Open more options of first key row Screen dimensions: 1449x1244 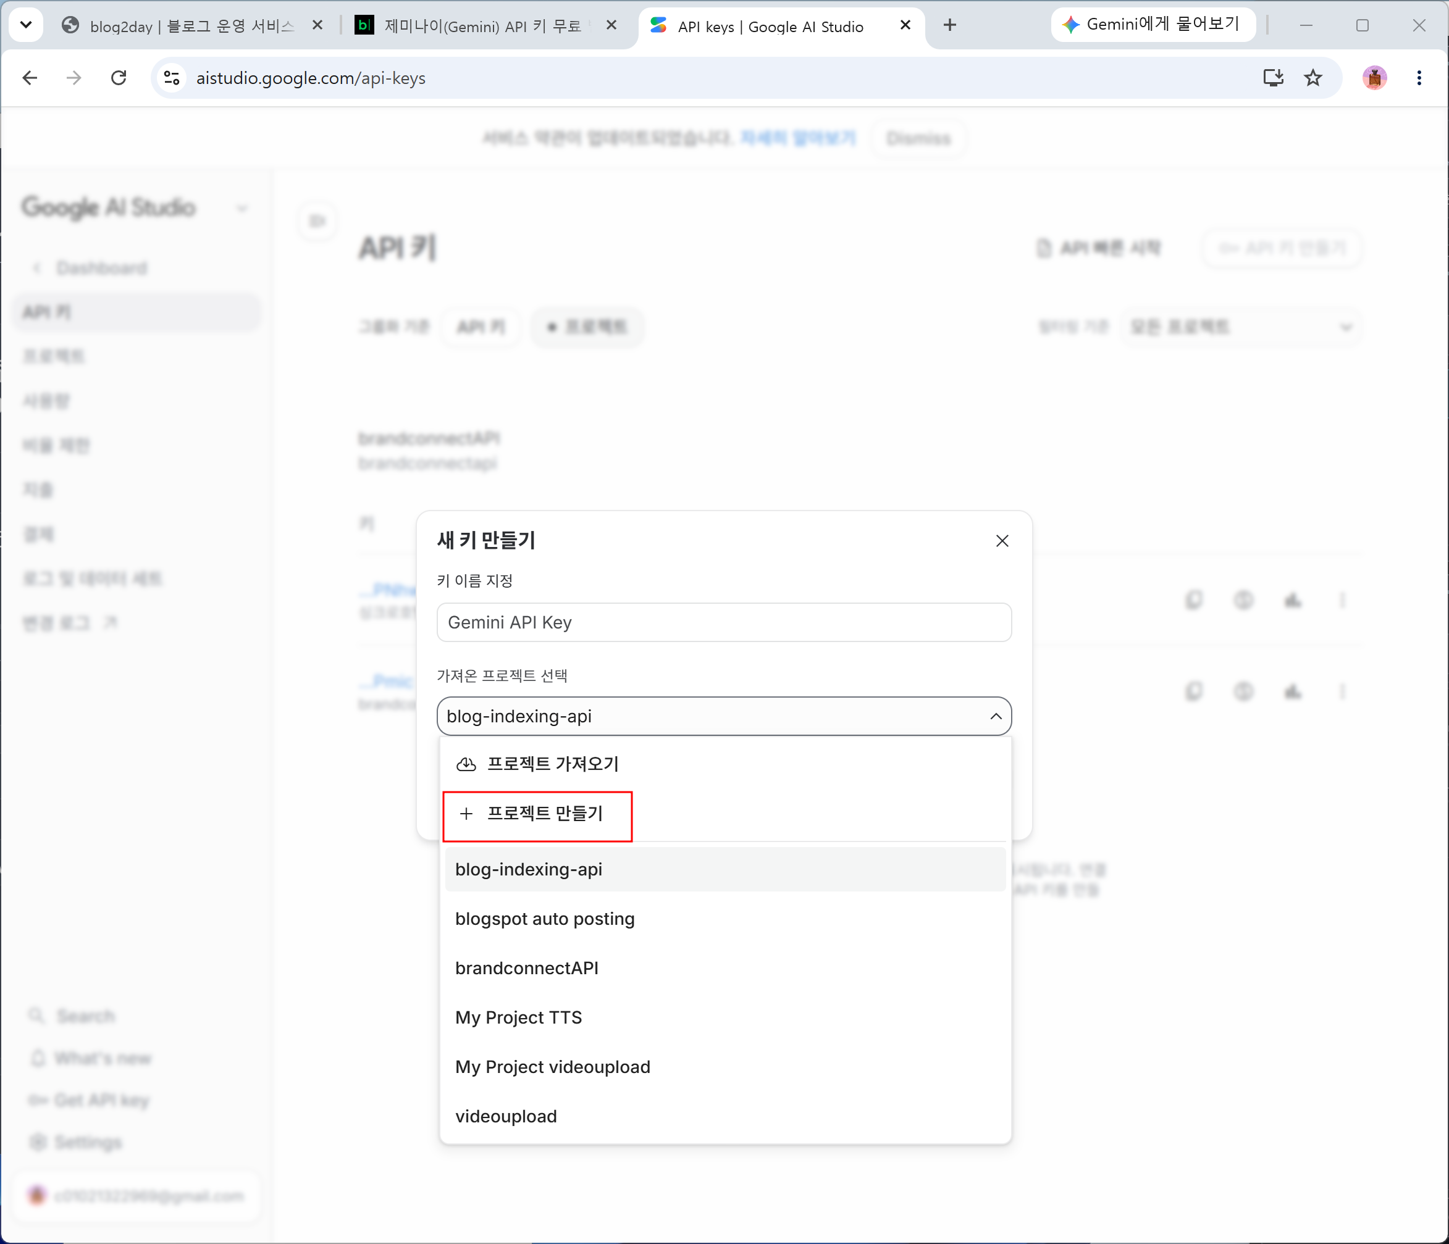(x=1342, y=599)
